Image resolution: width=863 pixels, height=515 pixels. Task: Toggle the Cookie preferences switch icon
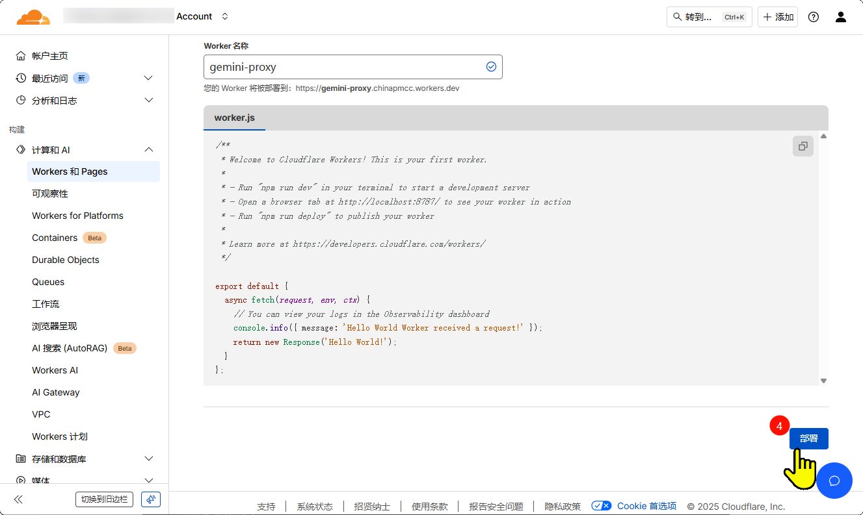(601, 506)
